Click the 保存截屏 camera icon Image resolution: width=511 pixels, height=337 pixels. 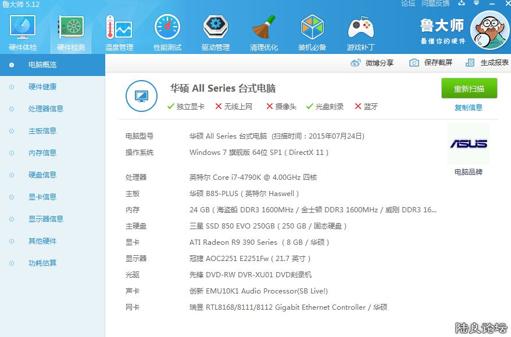pos(414,63)
